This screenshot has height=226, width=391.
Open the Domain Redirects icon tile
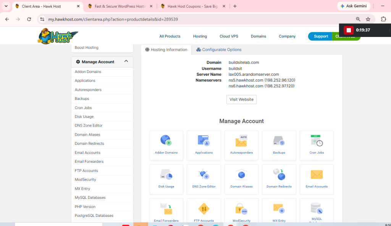pos(279,179)
